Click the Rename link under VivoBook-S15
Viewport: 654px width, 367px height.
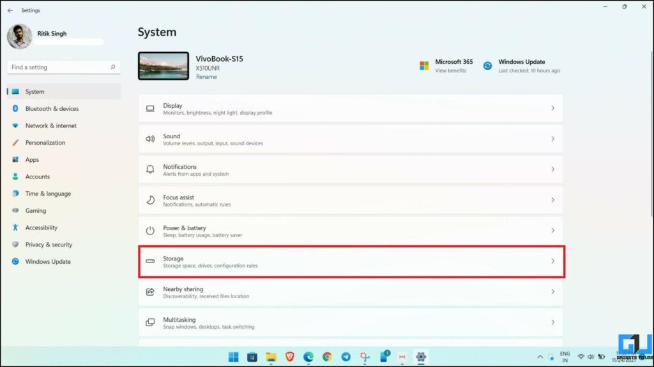(206, 76)
